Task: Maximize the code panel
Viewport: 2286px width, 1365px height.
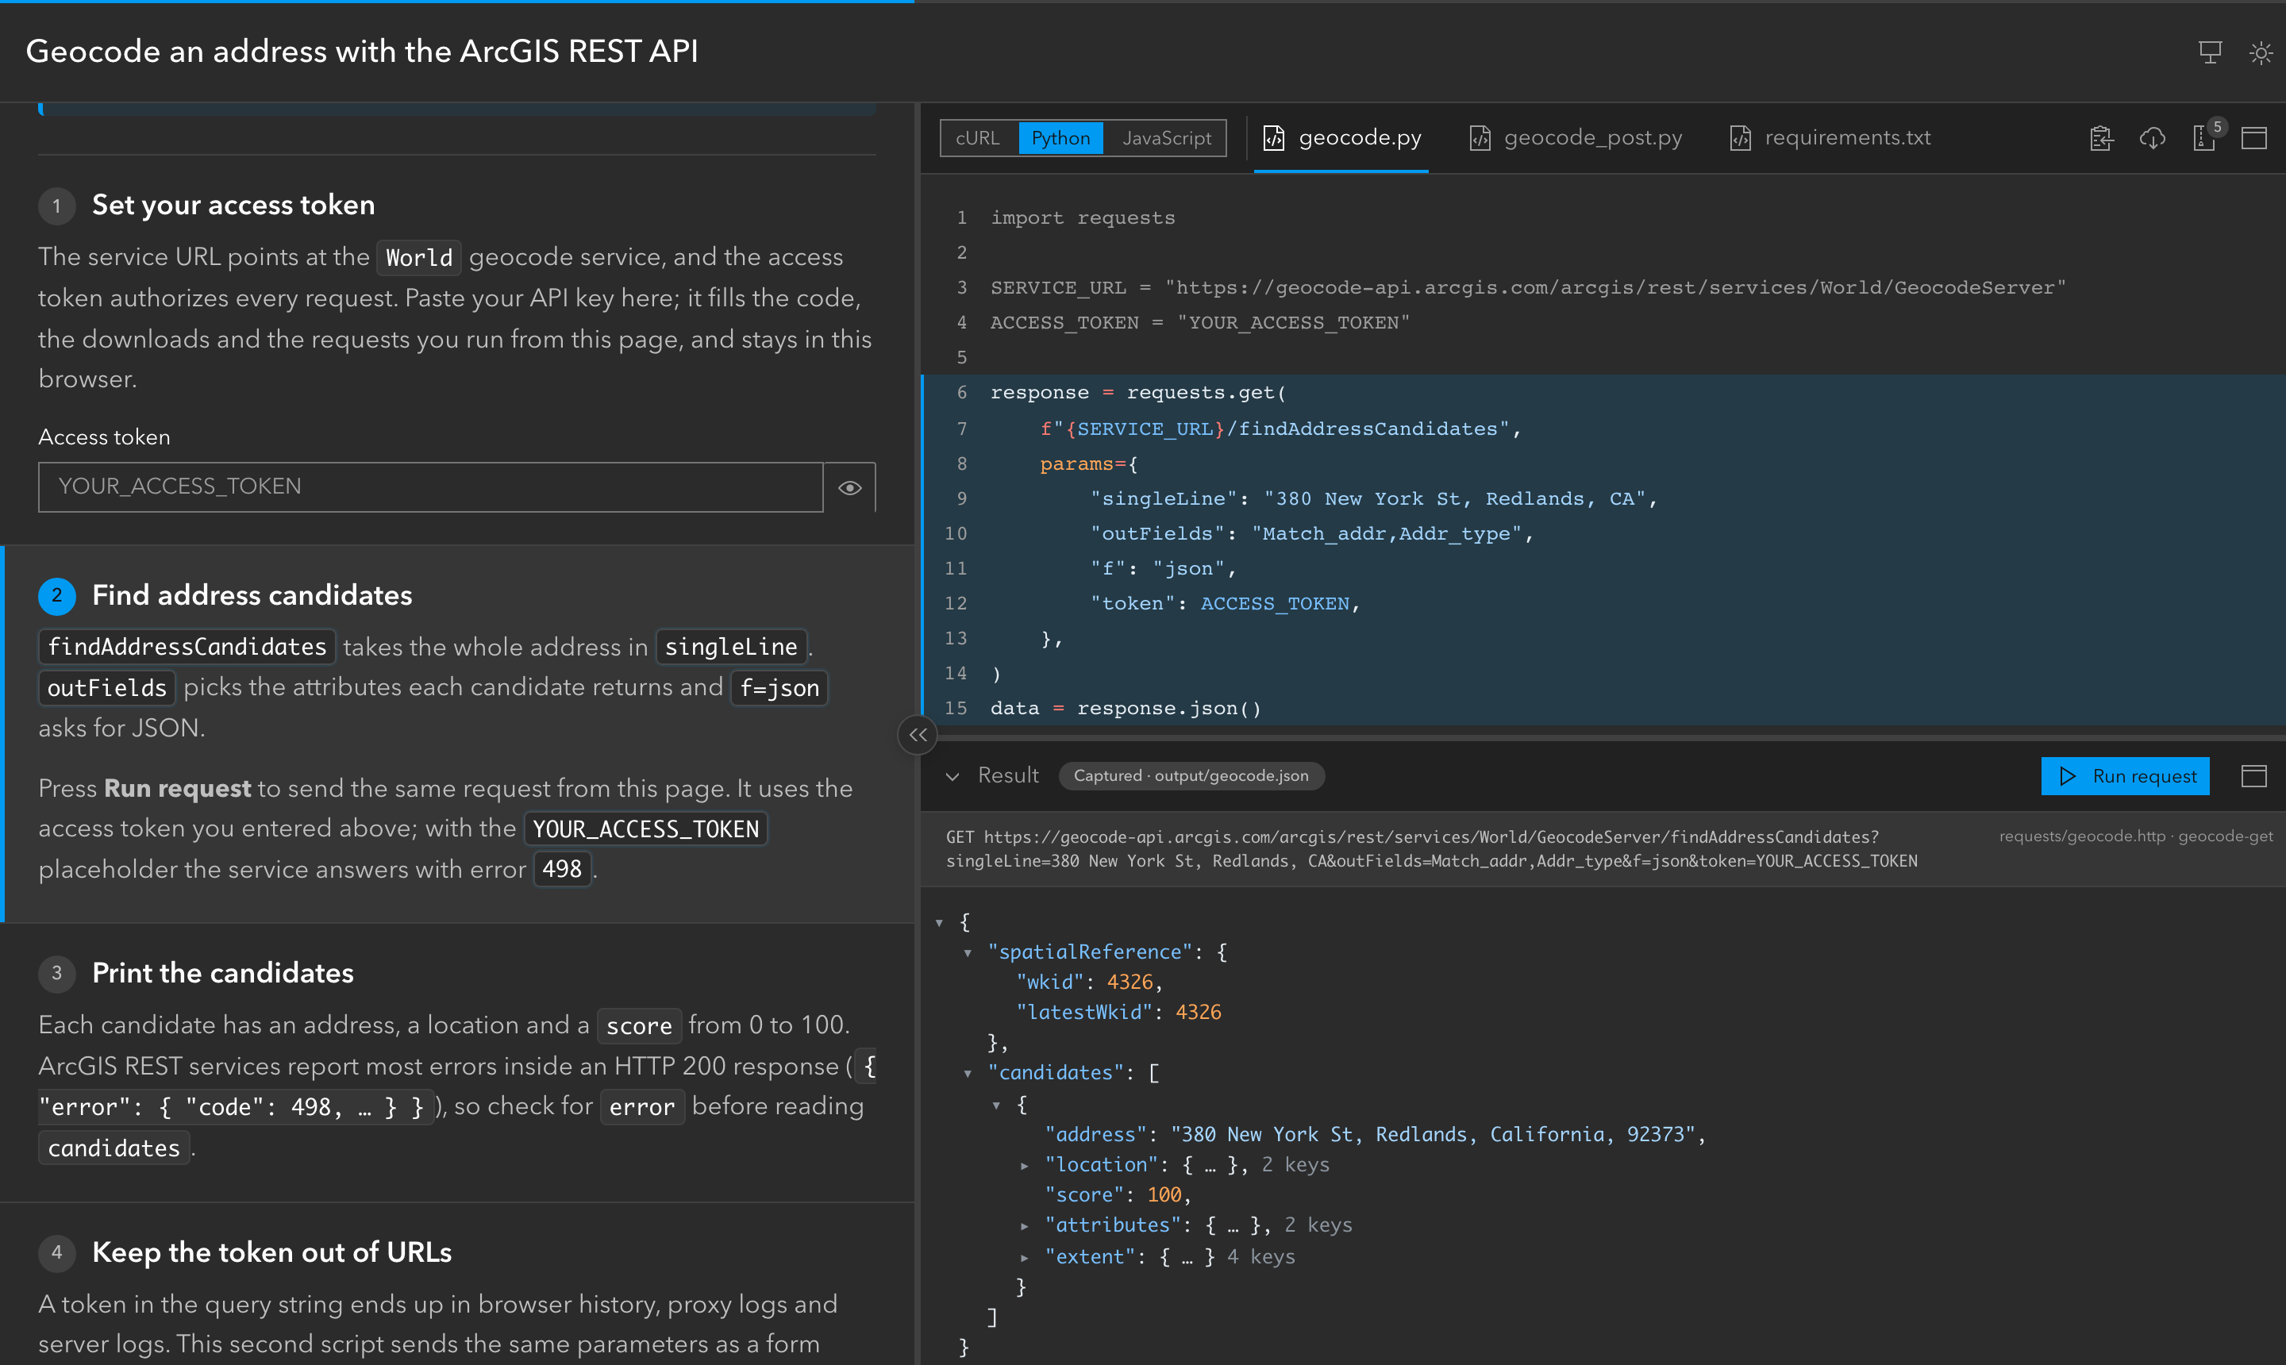Action: (2253, 138)
